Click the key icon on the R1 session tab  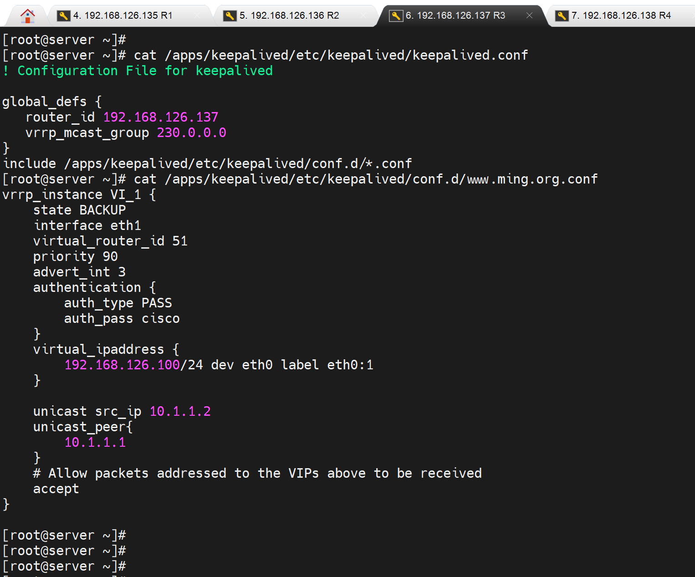pyautogui.click(x=63, y=16)
